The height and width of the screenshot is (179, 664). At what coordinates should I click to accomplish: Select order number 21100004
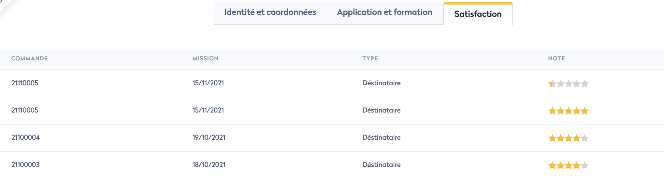point(25,137)
